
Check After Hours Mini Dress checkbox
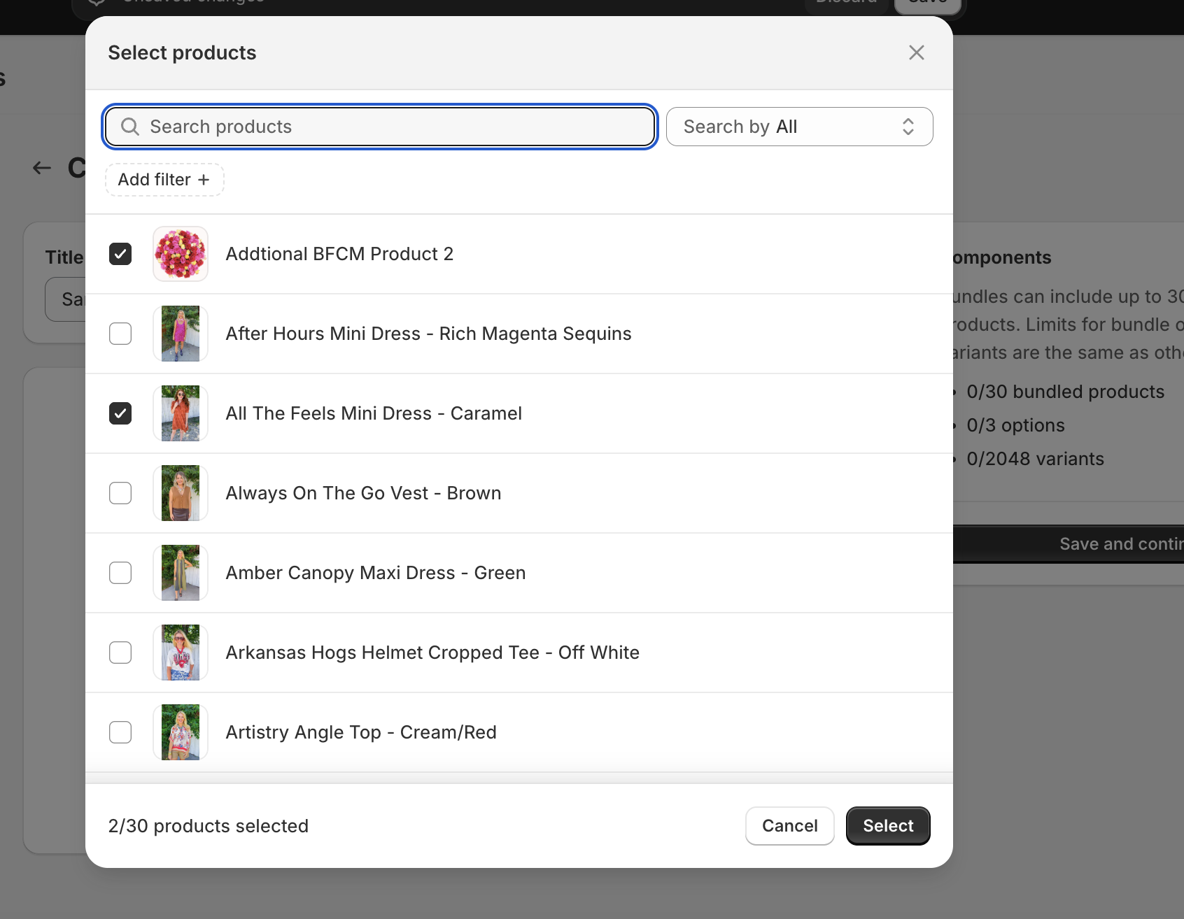(x=120, y=334)
